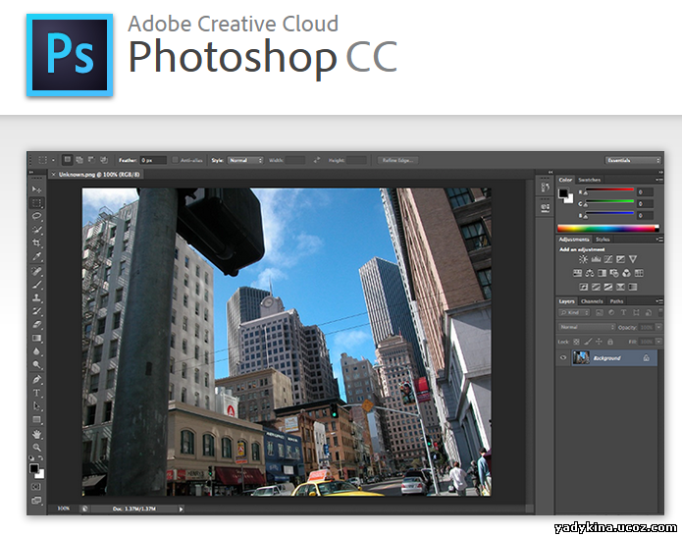Select the Move tool
Image resolution: width=682 pixels, height=537 pixels.
[36, 189]
